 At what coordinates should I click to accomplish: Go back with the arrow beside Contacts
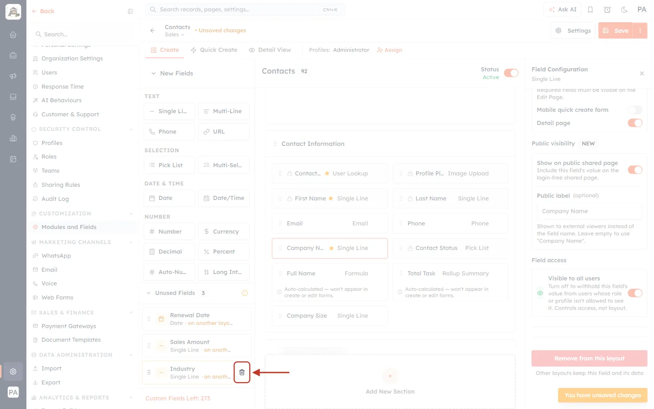153,30
